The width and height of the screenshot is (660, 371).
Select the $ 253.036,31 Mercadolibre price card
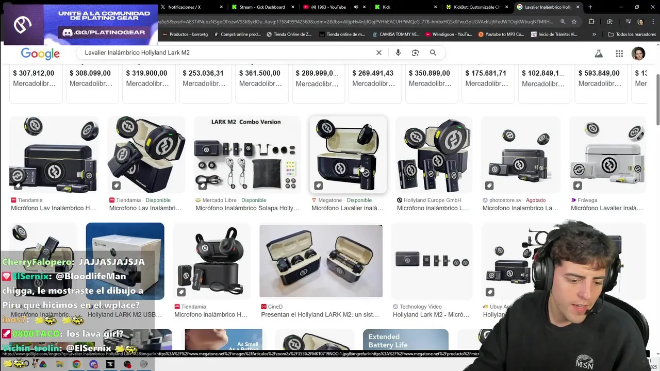click(x=205, y=84)
